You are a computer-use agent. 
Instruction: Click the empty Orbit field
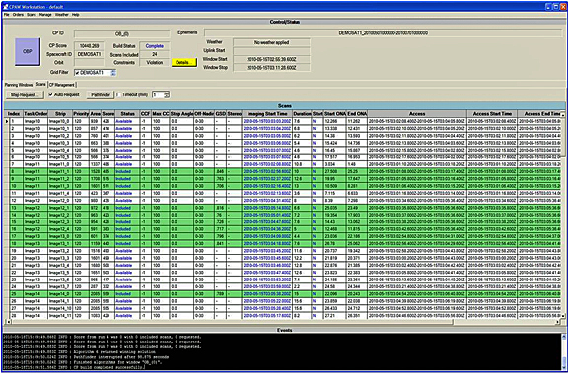pyautogui.click(x=89, y=62)
